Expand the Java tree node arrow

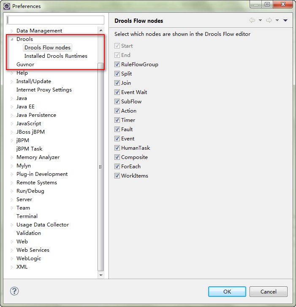point(12,98)
